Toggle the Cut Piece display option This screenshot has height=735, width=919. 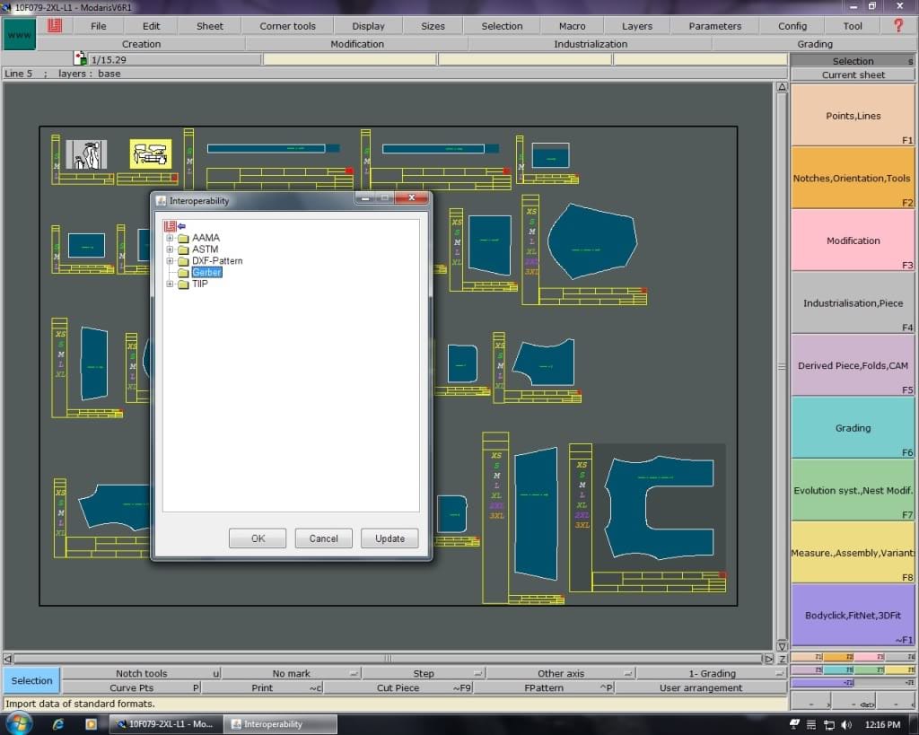(398, 687)
